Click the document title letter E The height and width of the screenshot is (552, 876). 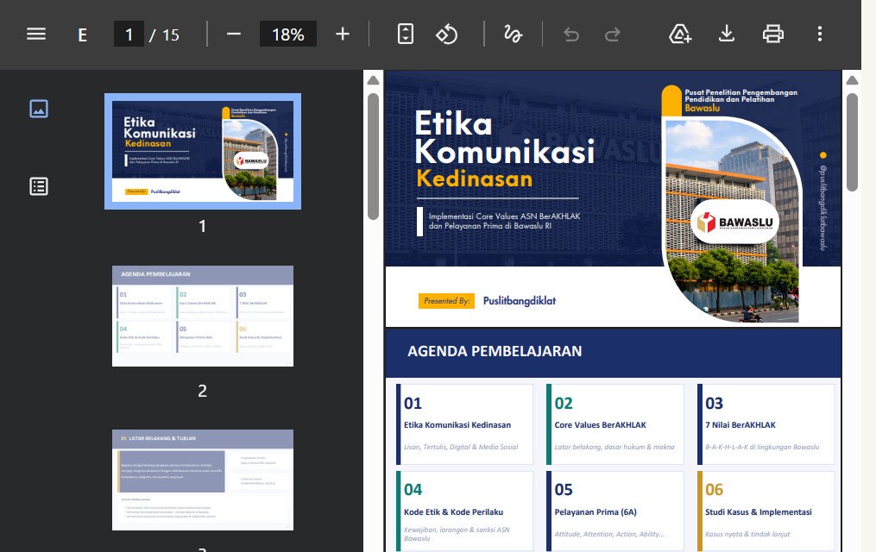coord(83,35)
